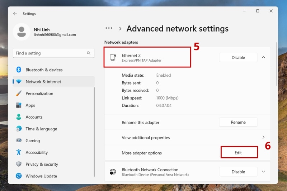Click the Apps icon in sidebar
The height and width of the screenshot is (191, 287).
point(19,105)
